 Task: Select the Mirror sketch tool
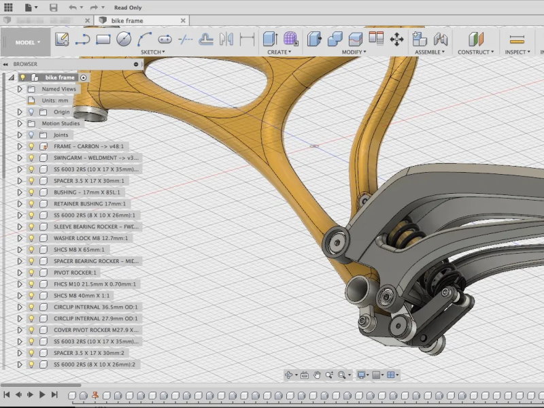226,39
